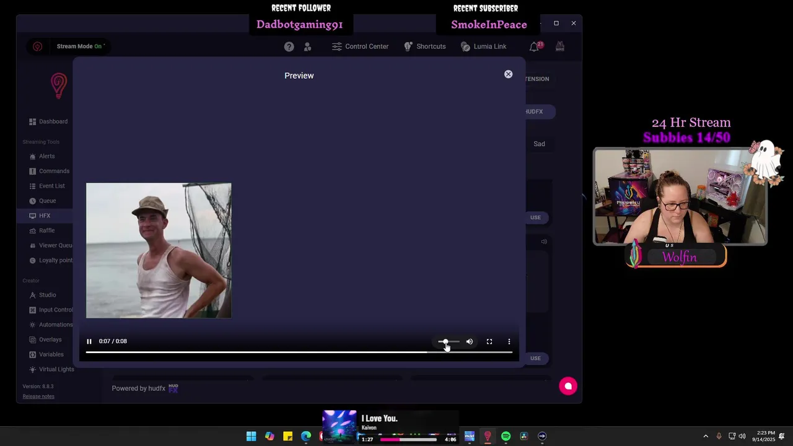This screenshot has width=793, height=446.
Task: Open the Dashboard page in sidebar
Action: point(48,121)
